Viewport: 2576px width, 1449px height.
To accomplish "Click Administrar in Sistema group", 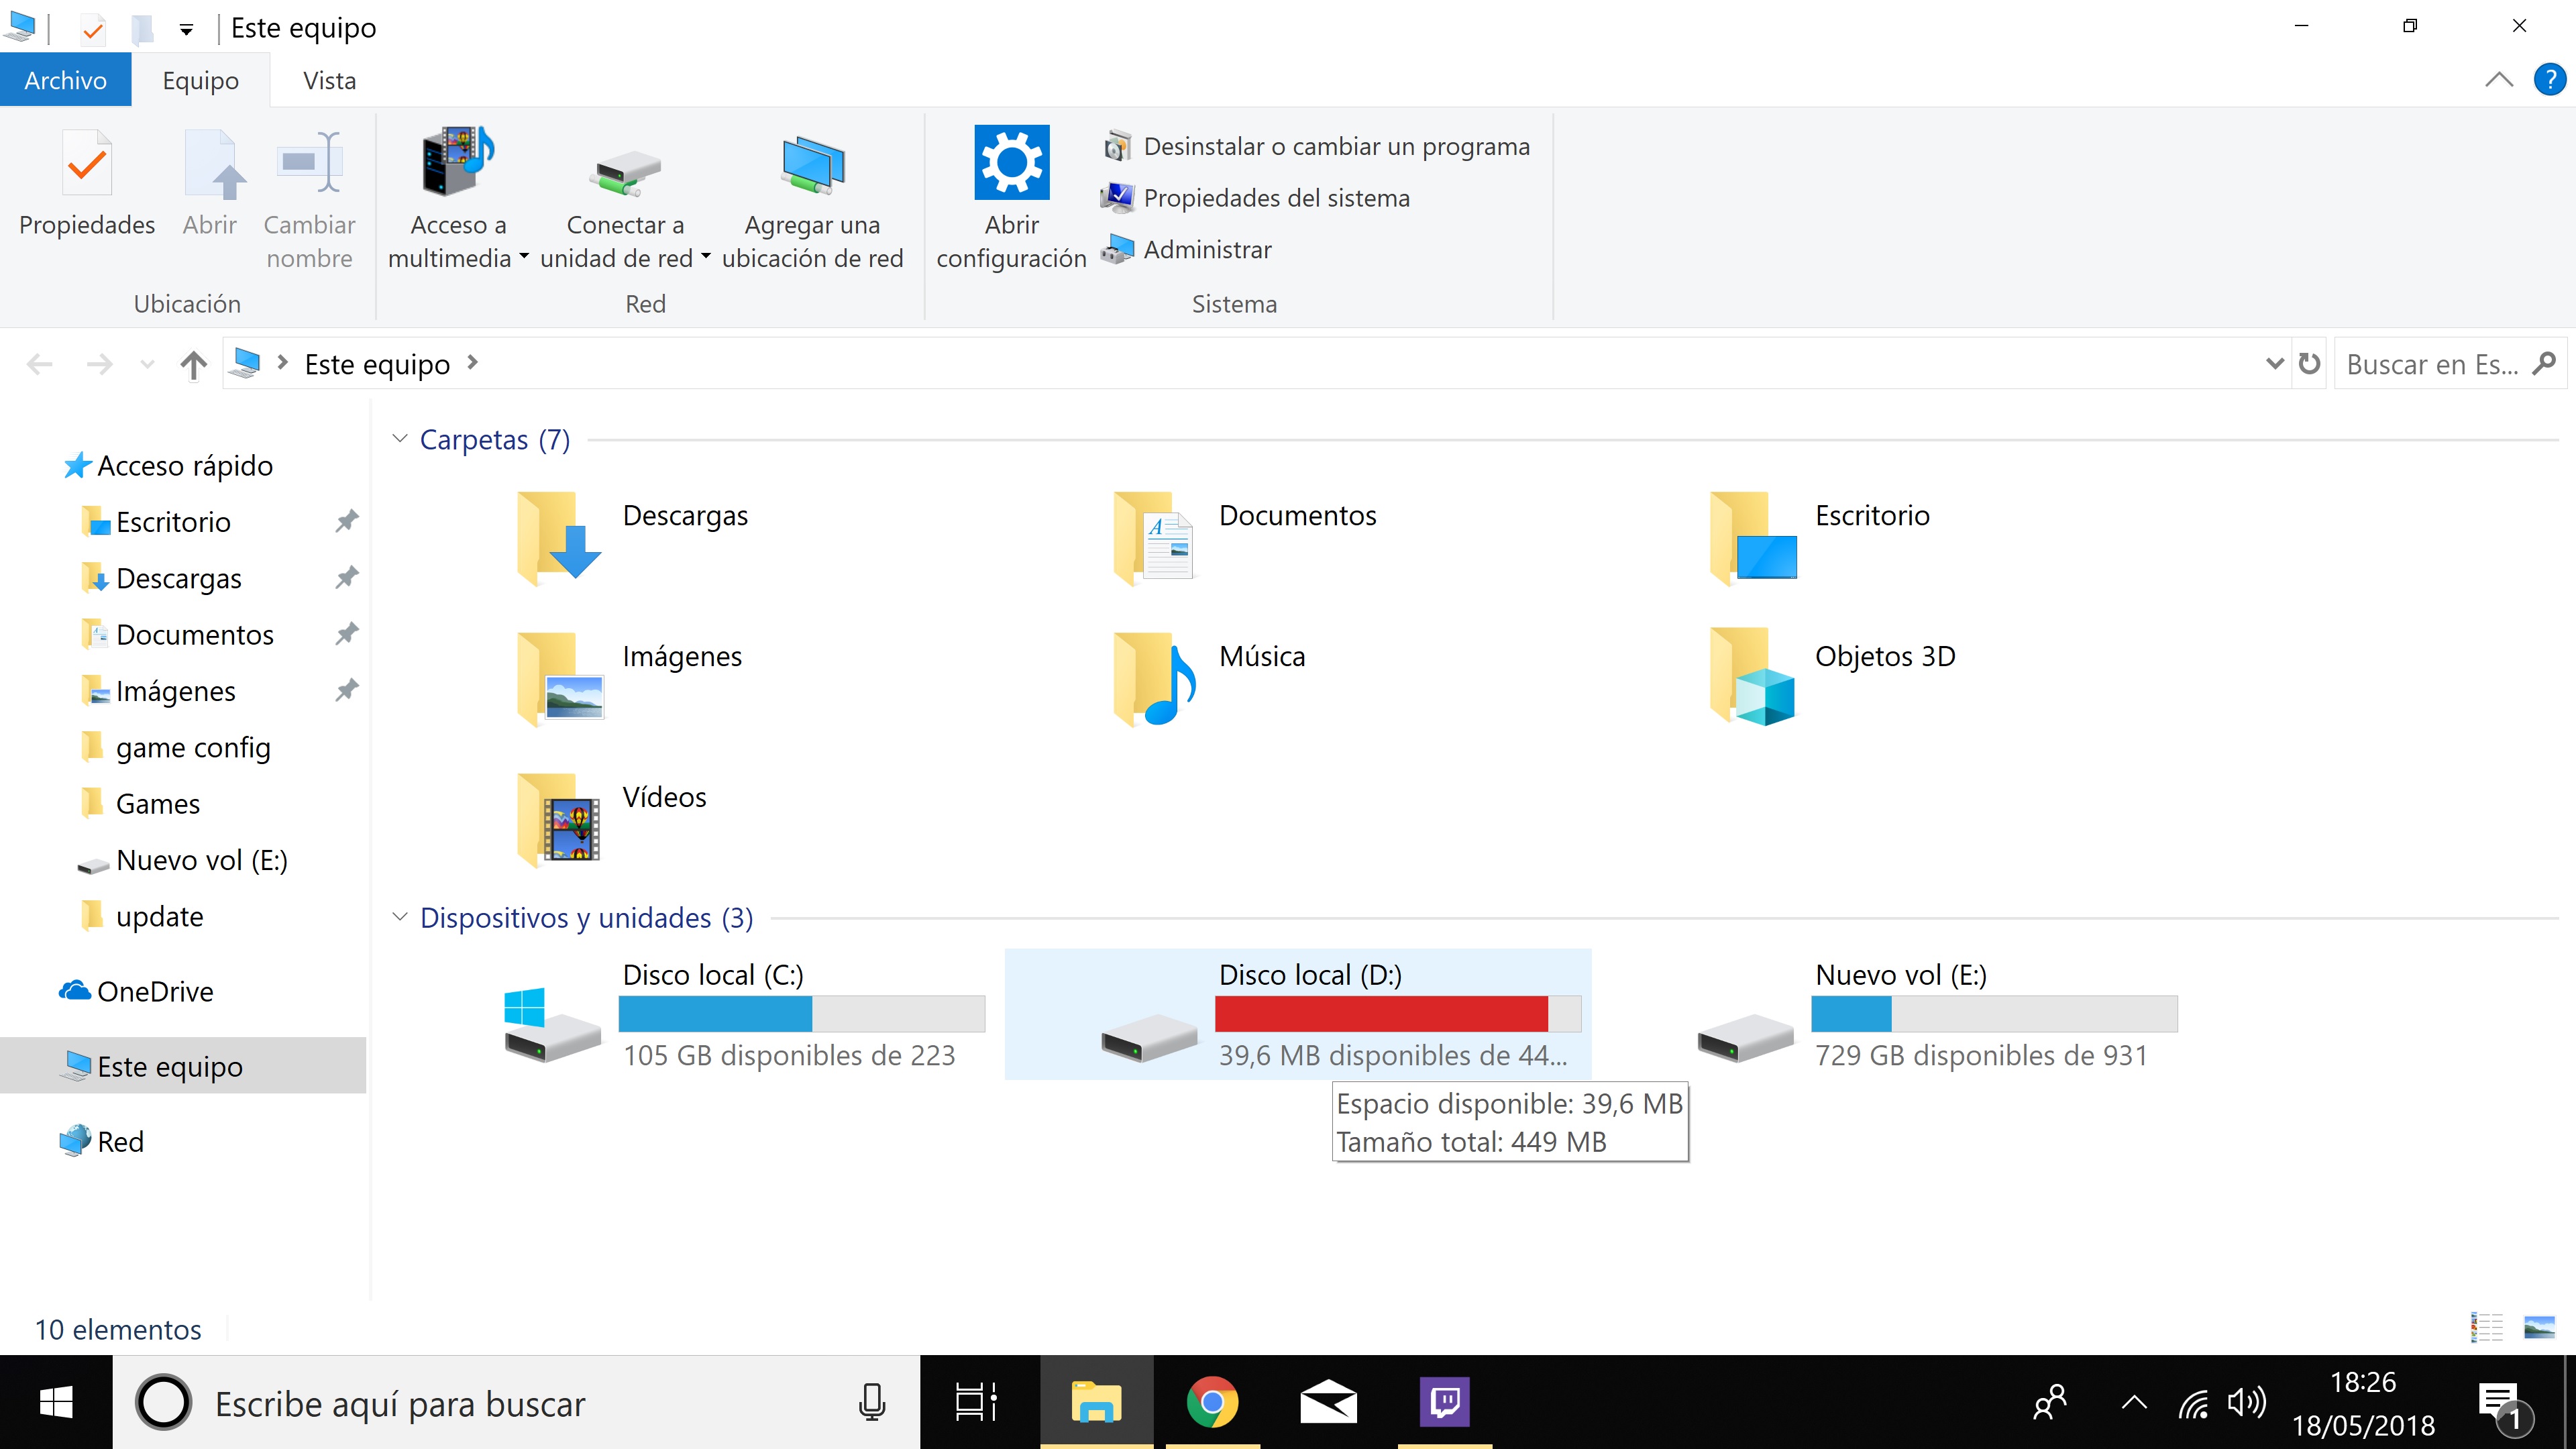I will [x=1187, y=249].
